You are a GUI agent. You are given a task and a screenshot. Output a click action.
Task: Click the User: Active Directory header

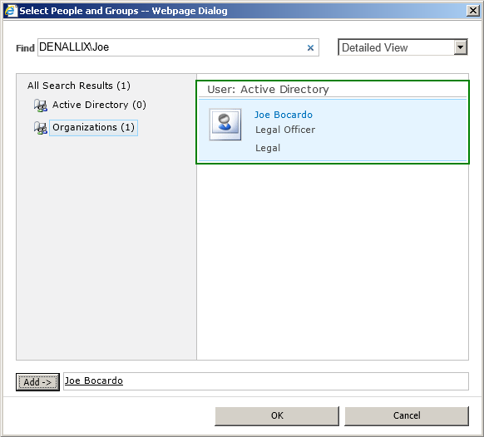point(268,90)
